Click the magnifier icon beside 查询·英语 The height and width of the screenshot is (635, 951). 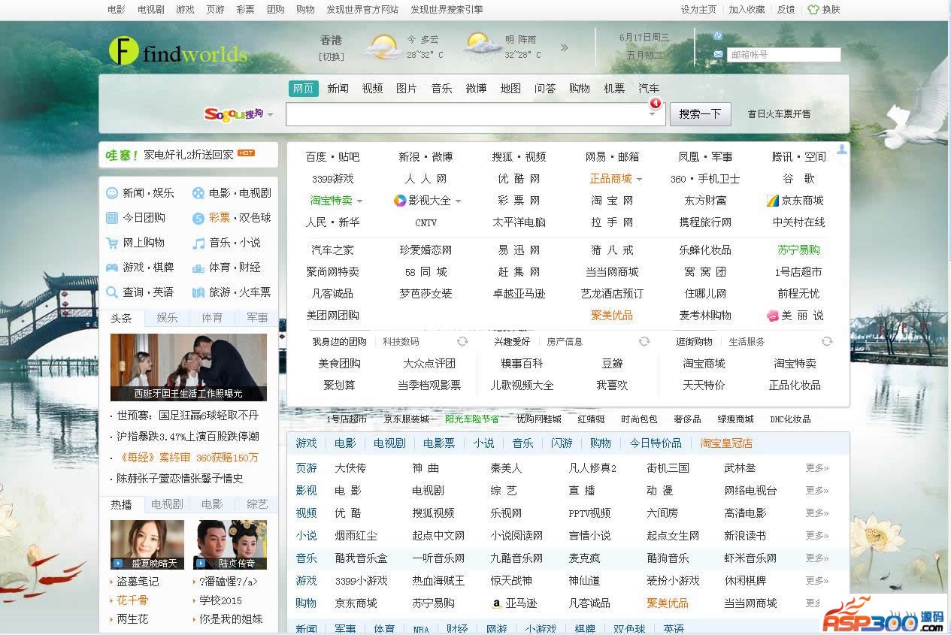coord(112,292)
